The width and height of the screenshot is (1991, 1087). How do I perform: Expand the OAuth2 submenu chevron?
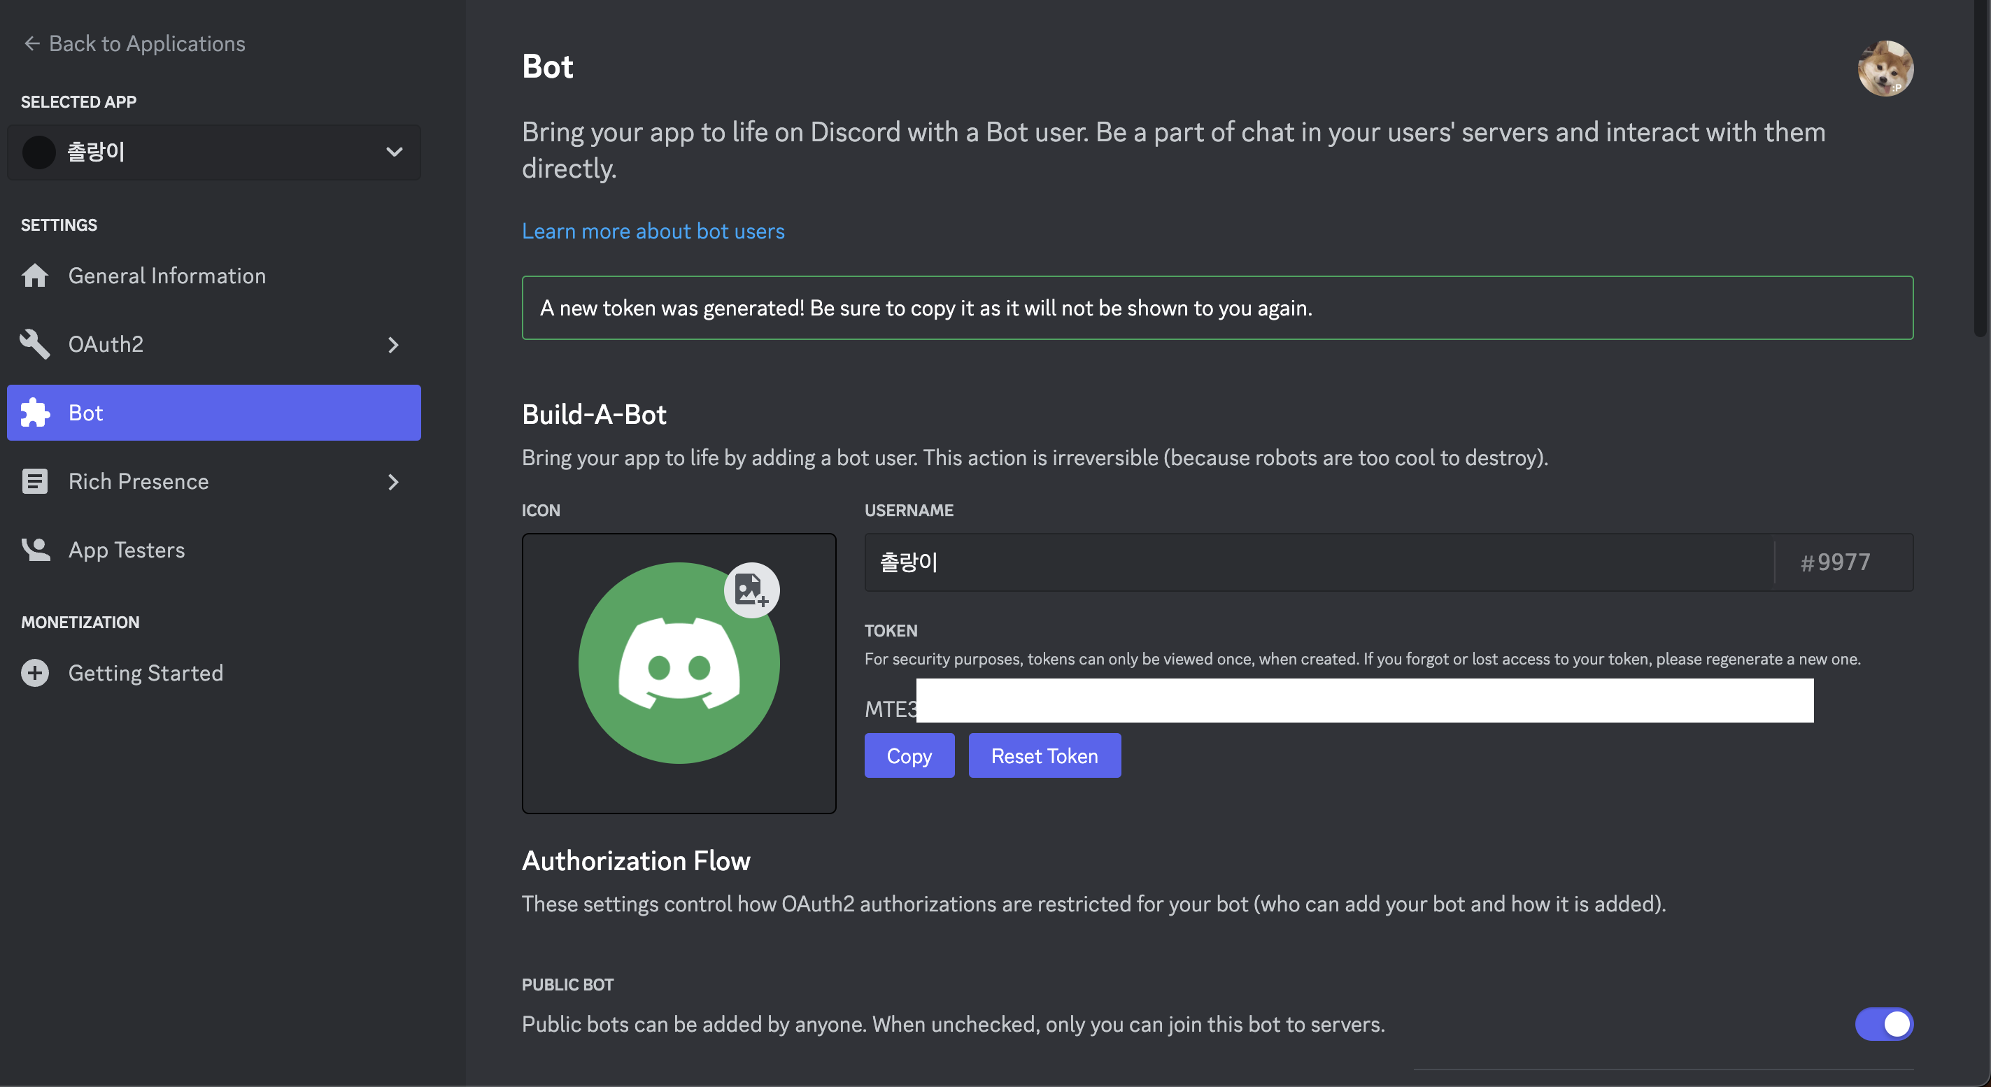tap(393, 345)
